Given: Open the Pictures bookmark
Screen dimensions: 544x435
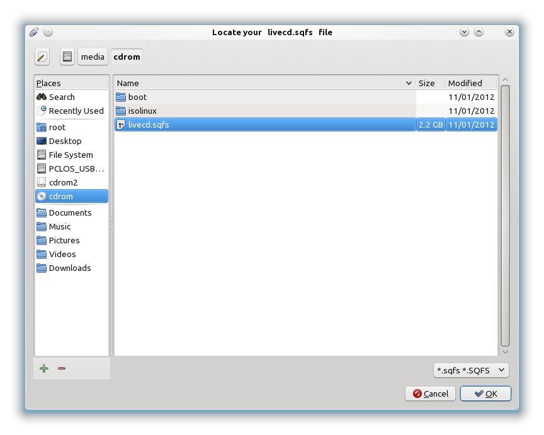Looking at the screenshot, I should click(72, 240).
